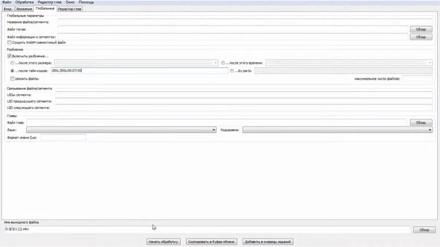Click the maximum number of files field
440x247 pixels.
(x=417, y=79)
